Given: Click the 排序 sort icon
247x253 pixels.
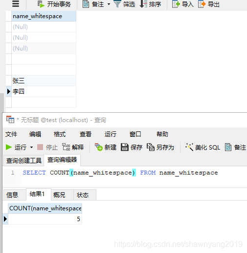Looking at the screenshot, I should tap(143, 4).
